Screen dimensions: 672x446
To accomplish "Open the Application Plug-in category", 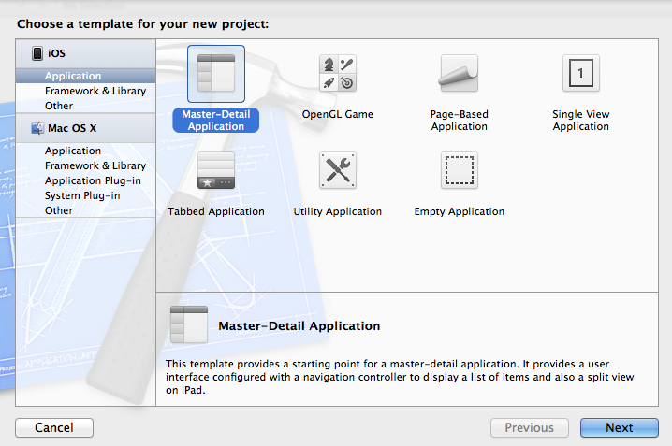I will click(x=86, y=180).
